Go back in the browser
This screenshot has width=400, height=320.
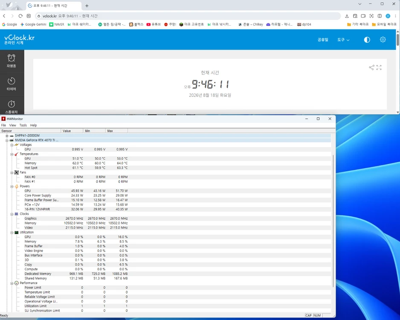coord(4,16)
